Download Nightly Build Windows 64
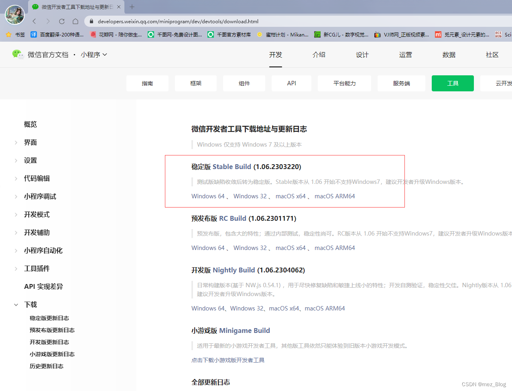 208,308
